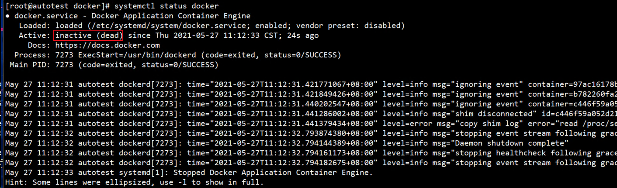Click the red-boxed inactive (dead) status
This screenshot has width=617, height=188.
coord(89,35)
